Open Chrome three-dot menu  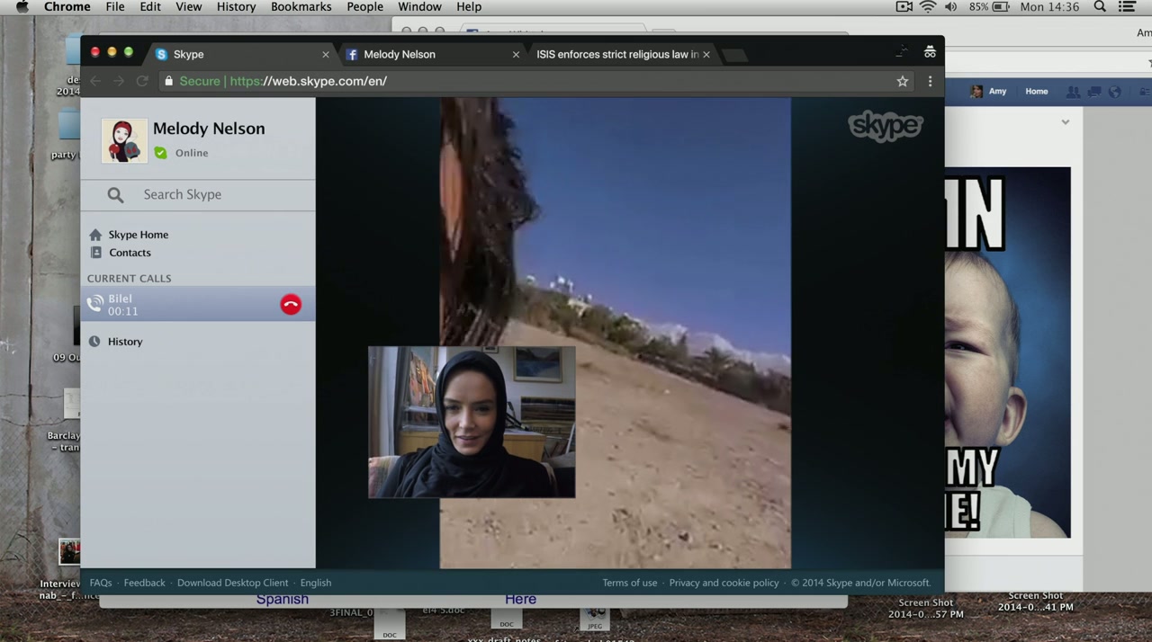click(x=930, y=81)
